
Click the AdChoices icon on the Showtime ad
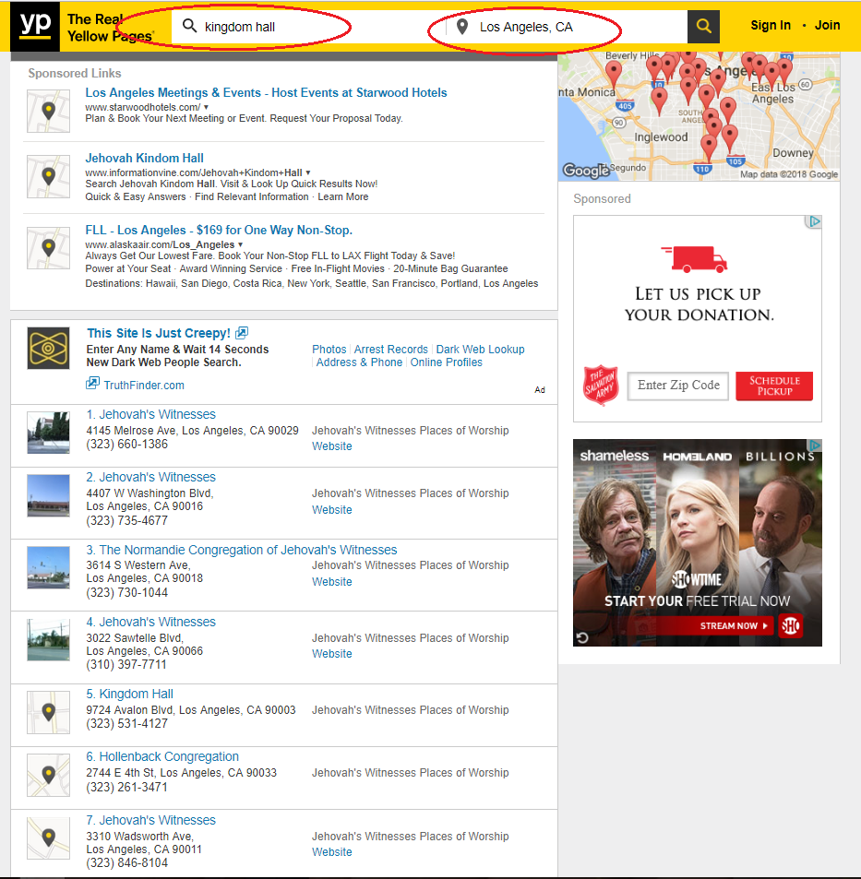815,445
